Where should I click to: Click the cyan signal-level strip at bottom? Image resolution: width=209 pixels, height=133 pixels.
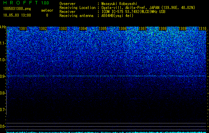point(107,132)
